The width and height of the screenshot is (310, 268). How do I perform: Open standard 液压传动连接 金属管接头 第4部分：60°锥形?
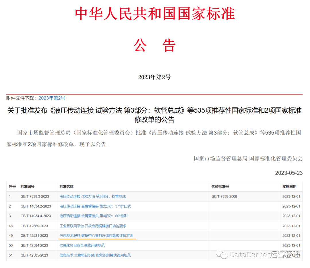(94, 216)
